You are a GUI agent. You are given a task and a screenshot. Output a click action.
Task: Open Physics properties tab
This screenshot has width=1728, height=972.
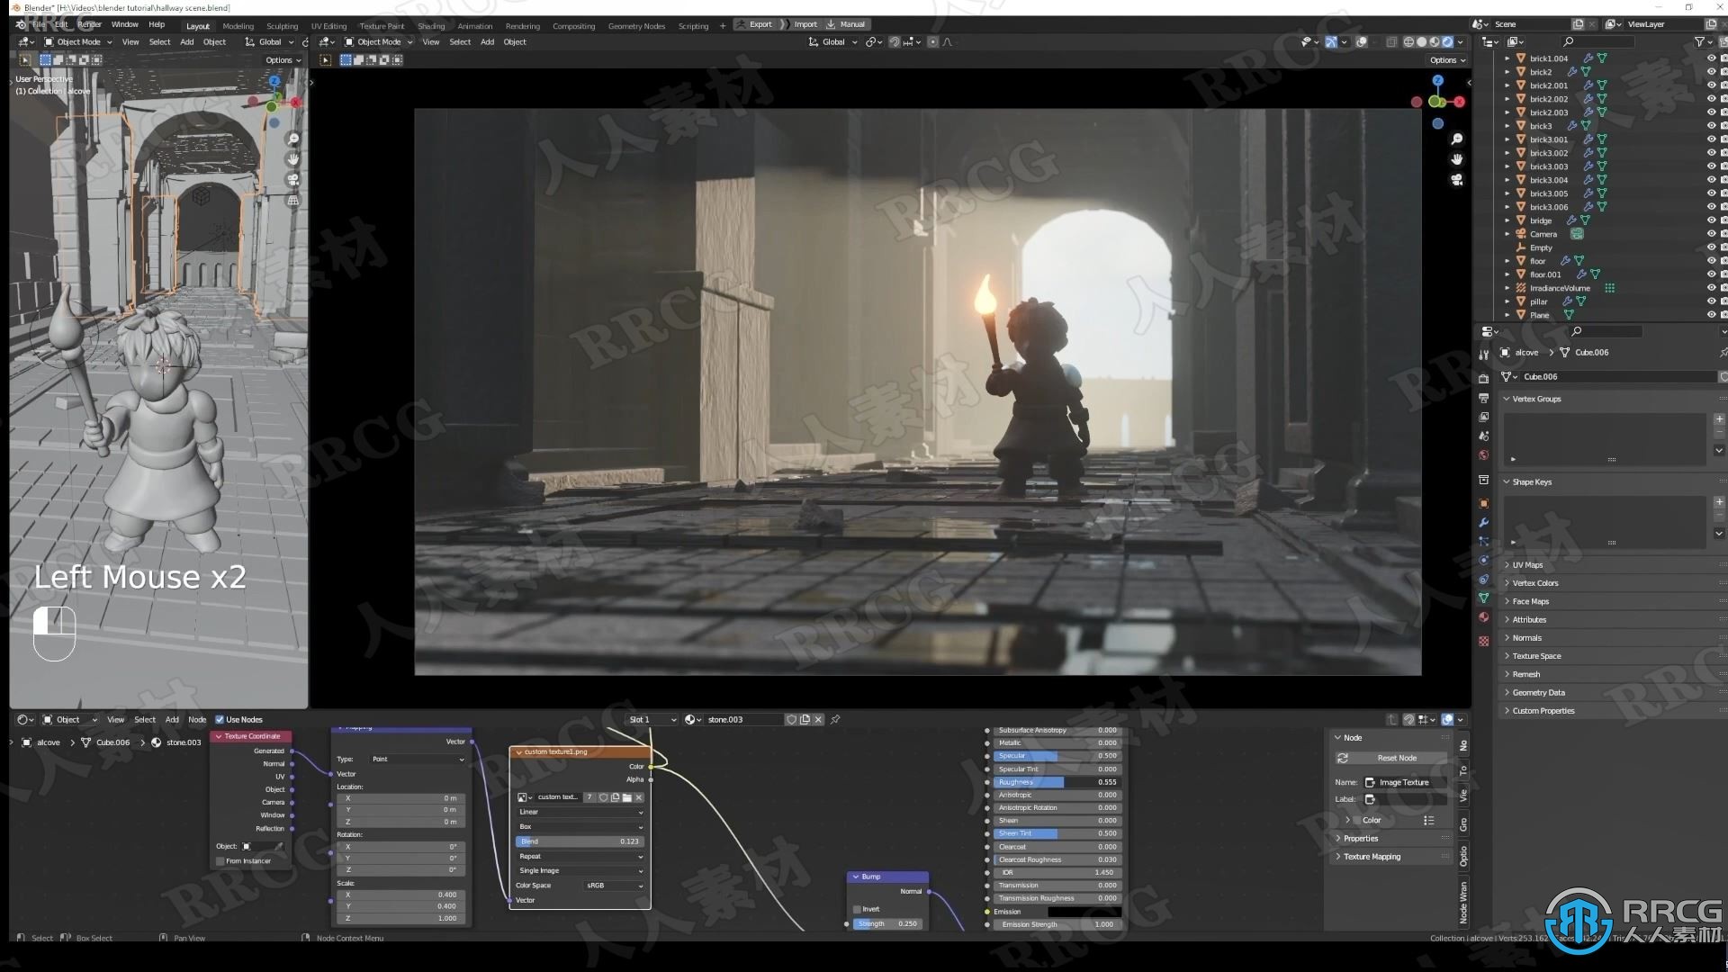(1484, 560)
